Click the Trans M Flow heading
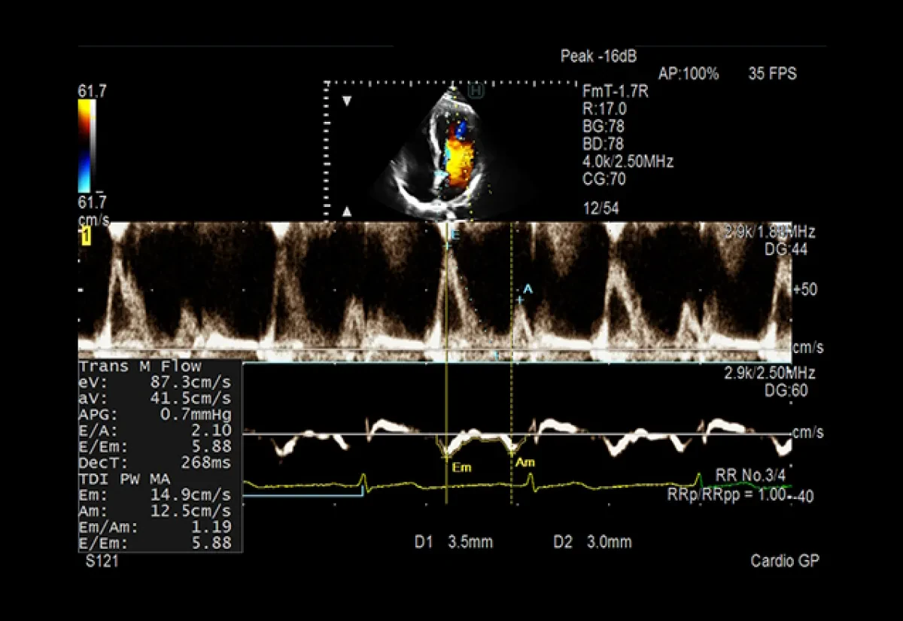This screenshot has height=621, width=903. click(140, 367)
